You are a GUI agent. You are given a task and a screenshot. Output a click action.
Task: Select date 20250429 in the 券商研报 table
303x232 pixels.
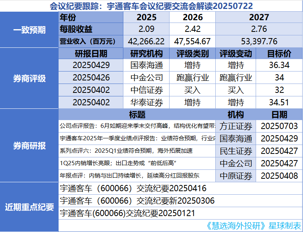point(279,139)
